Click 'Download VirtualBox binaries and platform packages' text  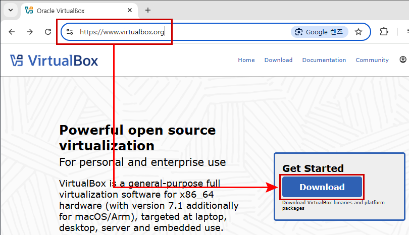pos(333,205)
